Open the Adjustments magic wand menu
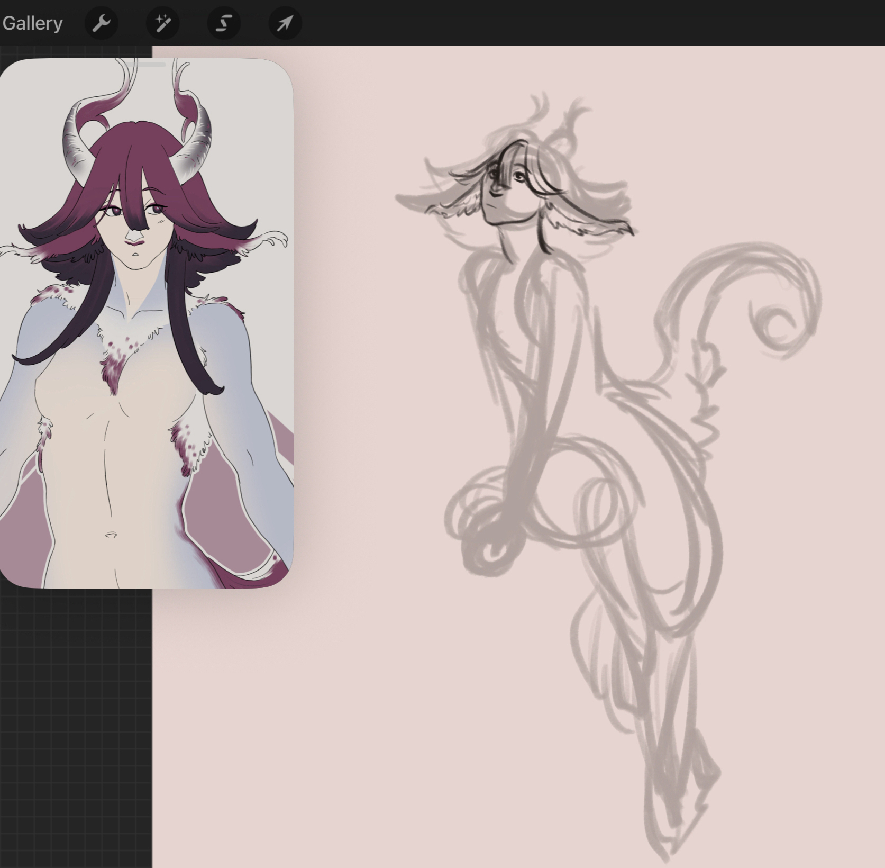 (x=162, y=23)
